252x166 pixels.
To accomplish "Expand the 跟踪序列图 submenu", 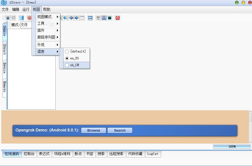I will tap(46, 37).
